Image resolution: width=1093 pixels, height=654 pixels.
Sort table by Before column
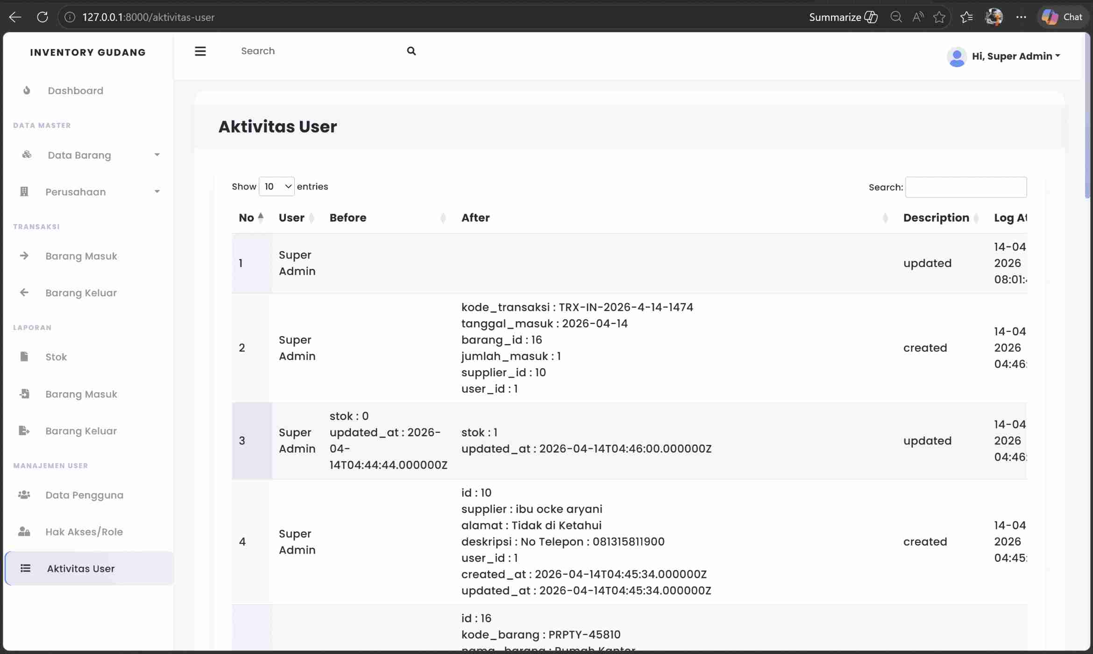(x=388, y=218)
